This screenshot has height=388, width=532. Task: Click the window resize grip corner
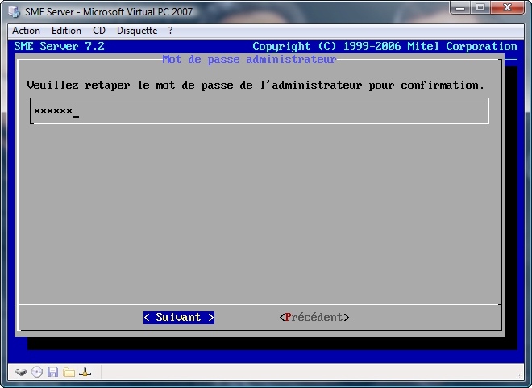[520, 375]
